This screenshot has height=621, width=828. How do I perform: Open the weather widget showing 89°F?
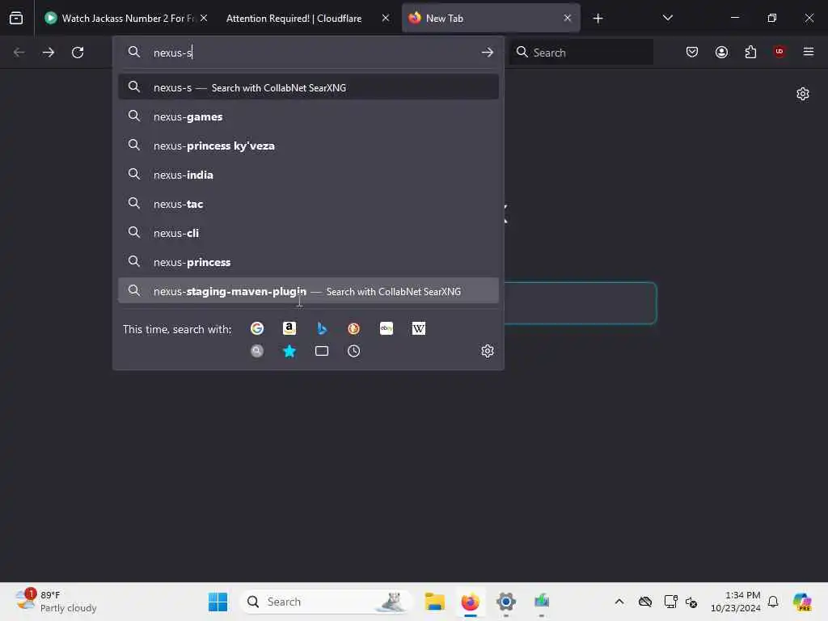tap(56, 602)
